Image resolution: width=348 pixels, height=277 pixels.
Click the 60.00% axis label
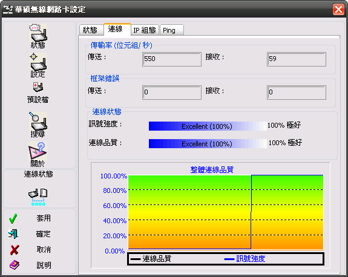[115, 206]
